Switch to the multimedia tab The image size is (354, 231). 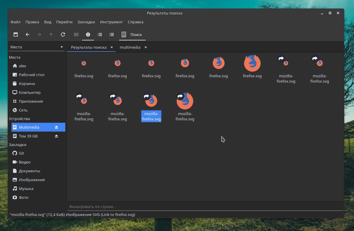point(130,47)
